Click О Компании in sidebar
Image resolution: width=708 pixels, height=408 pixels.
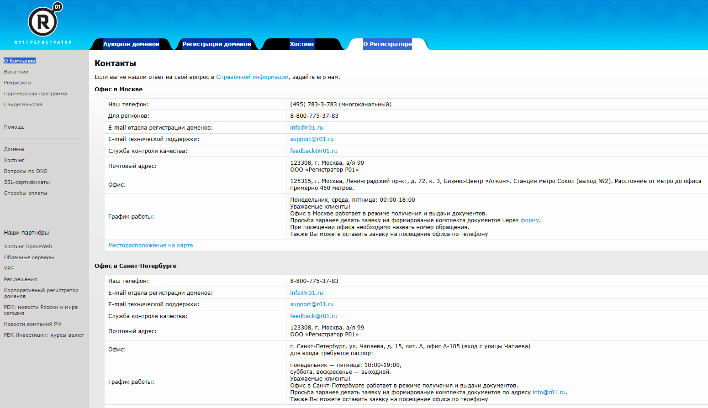(20, 61)
